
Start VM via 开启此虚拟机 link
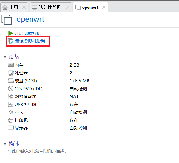[28, 33]
